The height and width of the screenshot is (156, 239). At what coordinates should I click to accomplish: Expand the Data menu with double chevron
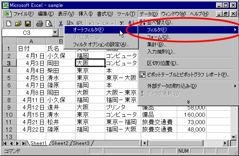point(188,102)
